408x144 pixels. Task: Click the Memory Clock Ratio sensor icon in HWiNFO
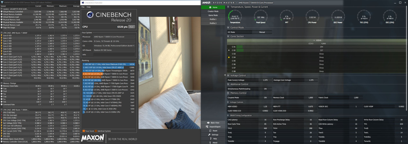[x=1, y=86]
